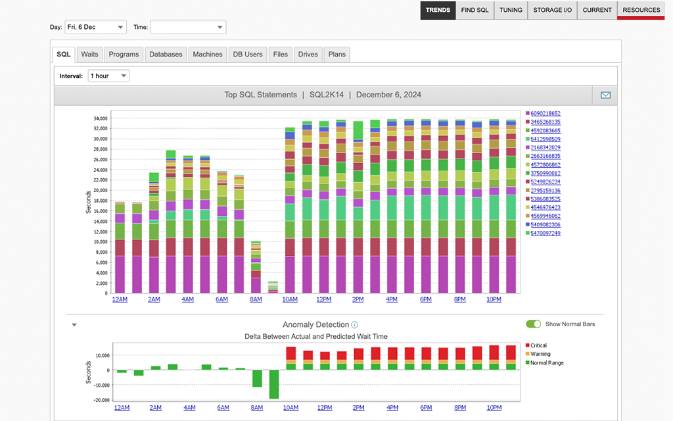
Task: Click the email envelope icon
Action: (605, 95)
